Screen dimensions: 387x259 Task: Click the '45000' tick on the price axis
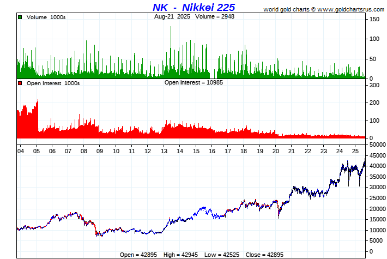(x=377, y=155)
